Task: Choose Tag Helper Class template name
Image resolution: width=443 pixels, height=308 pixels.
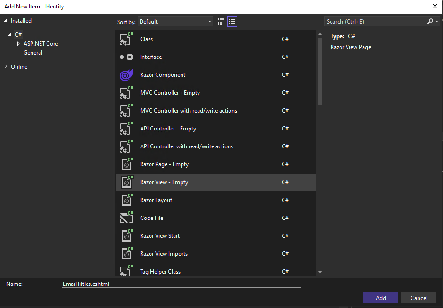Action: (160, 272)
